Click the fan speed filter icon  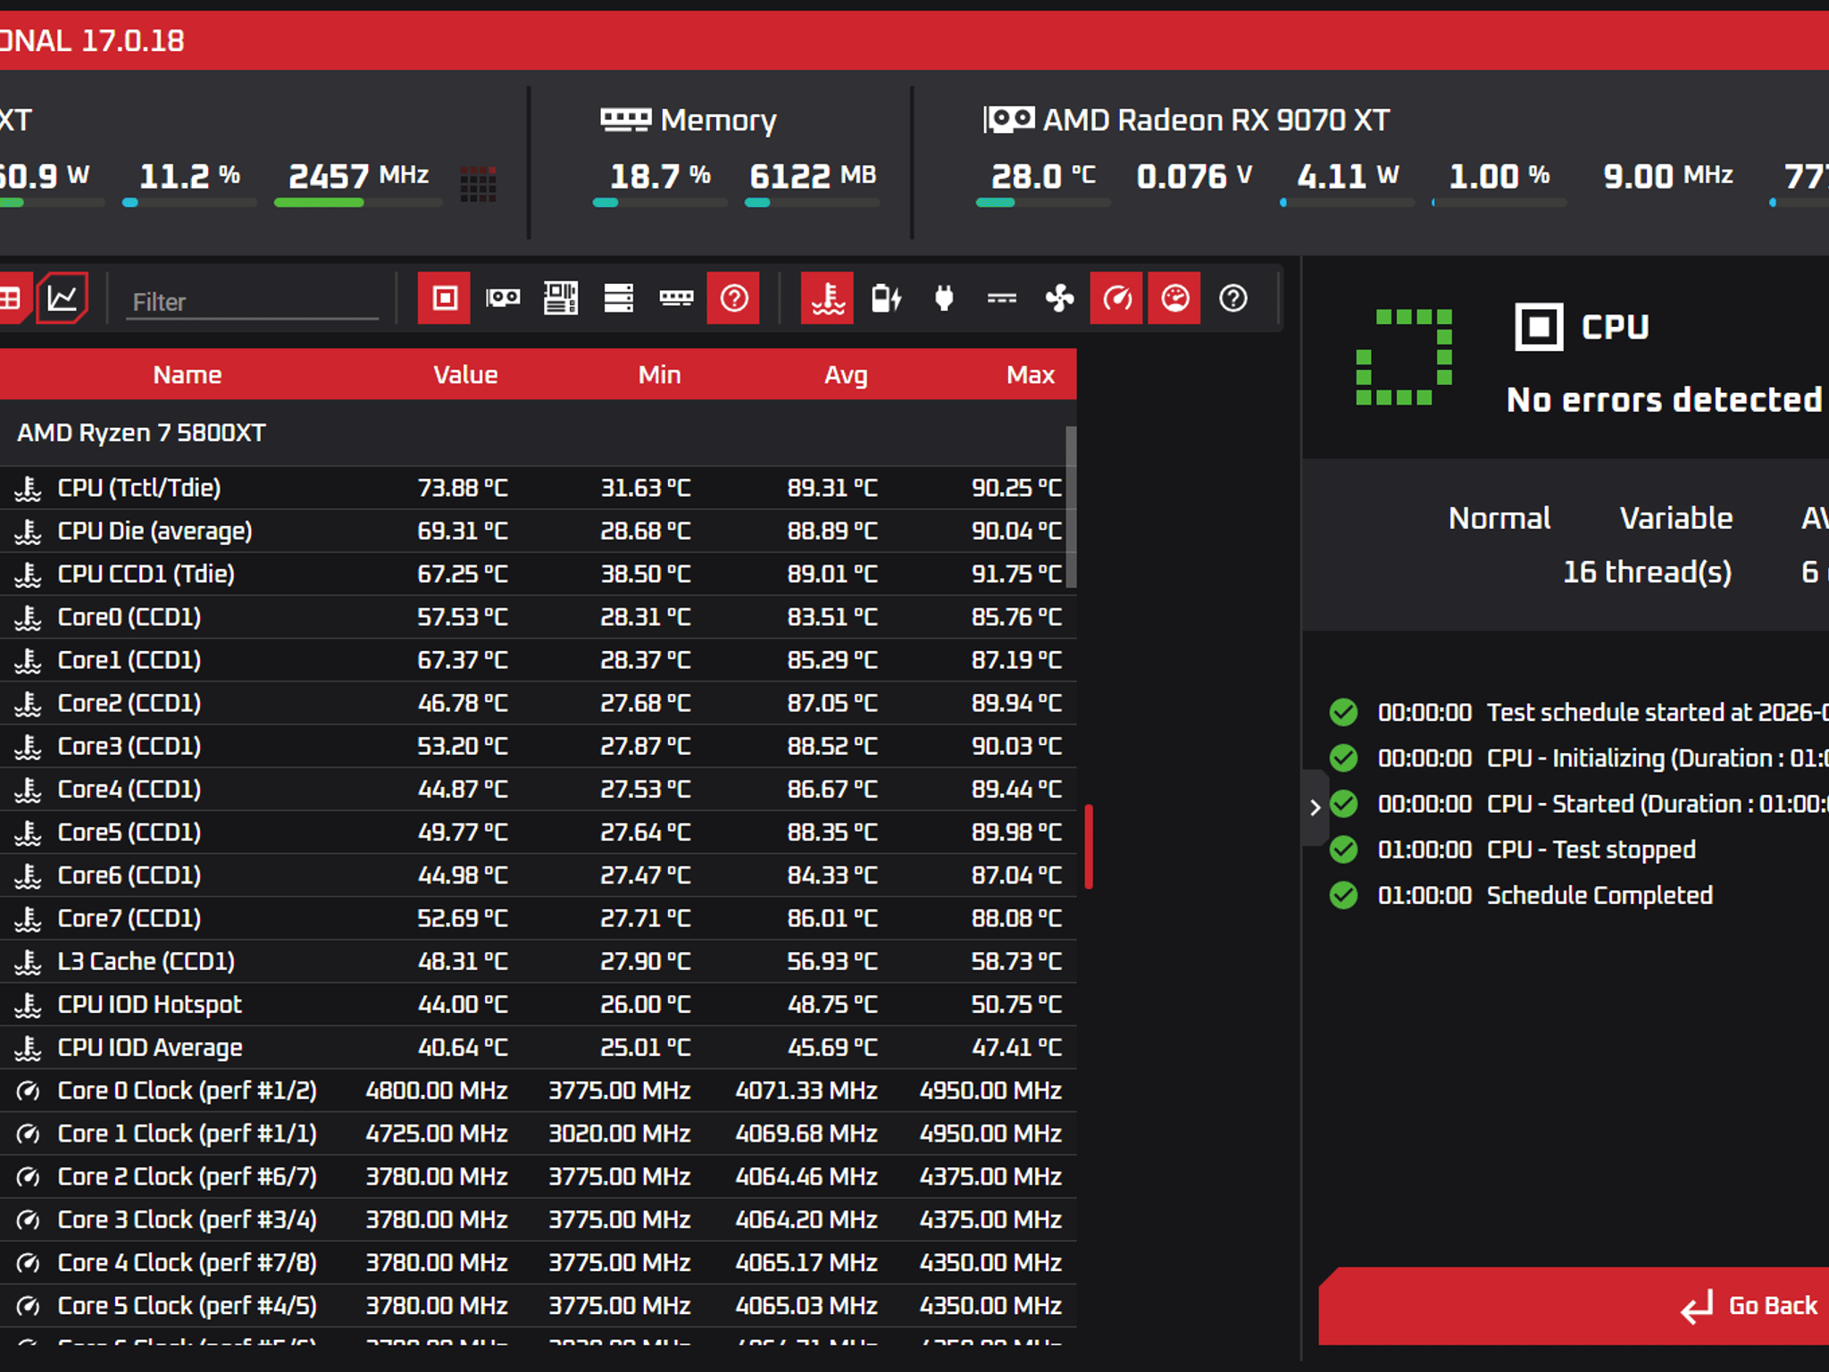click(x=1060, y=297)
